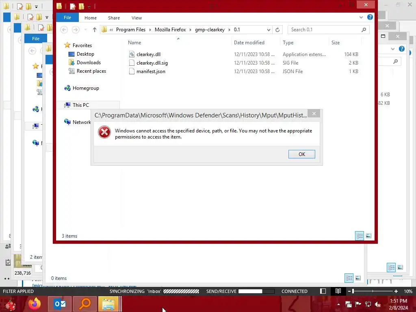Select Network in the navigation pane
416x312 pixels.
[82, 122]
